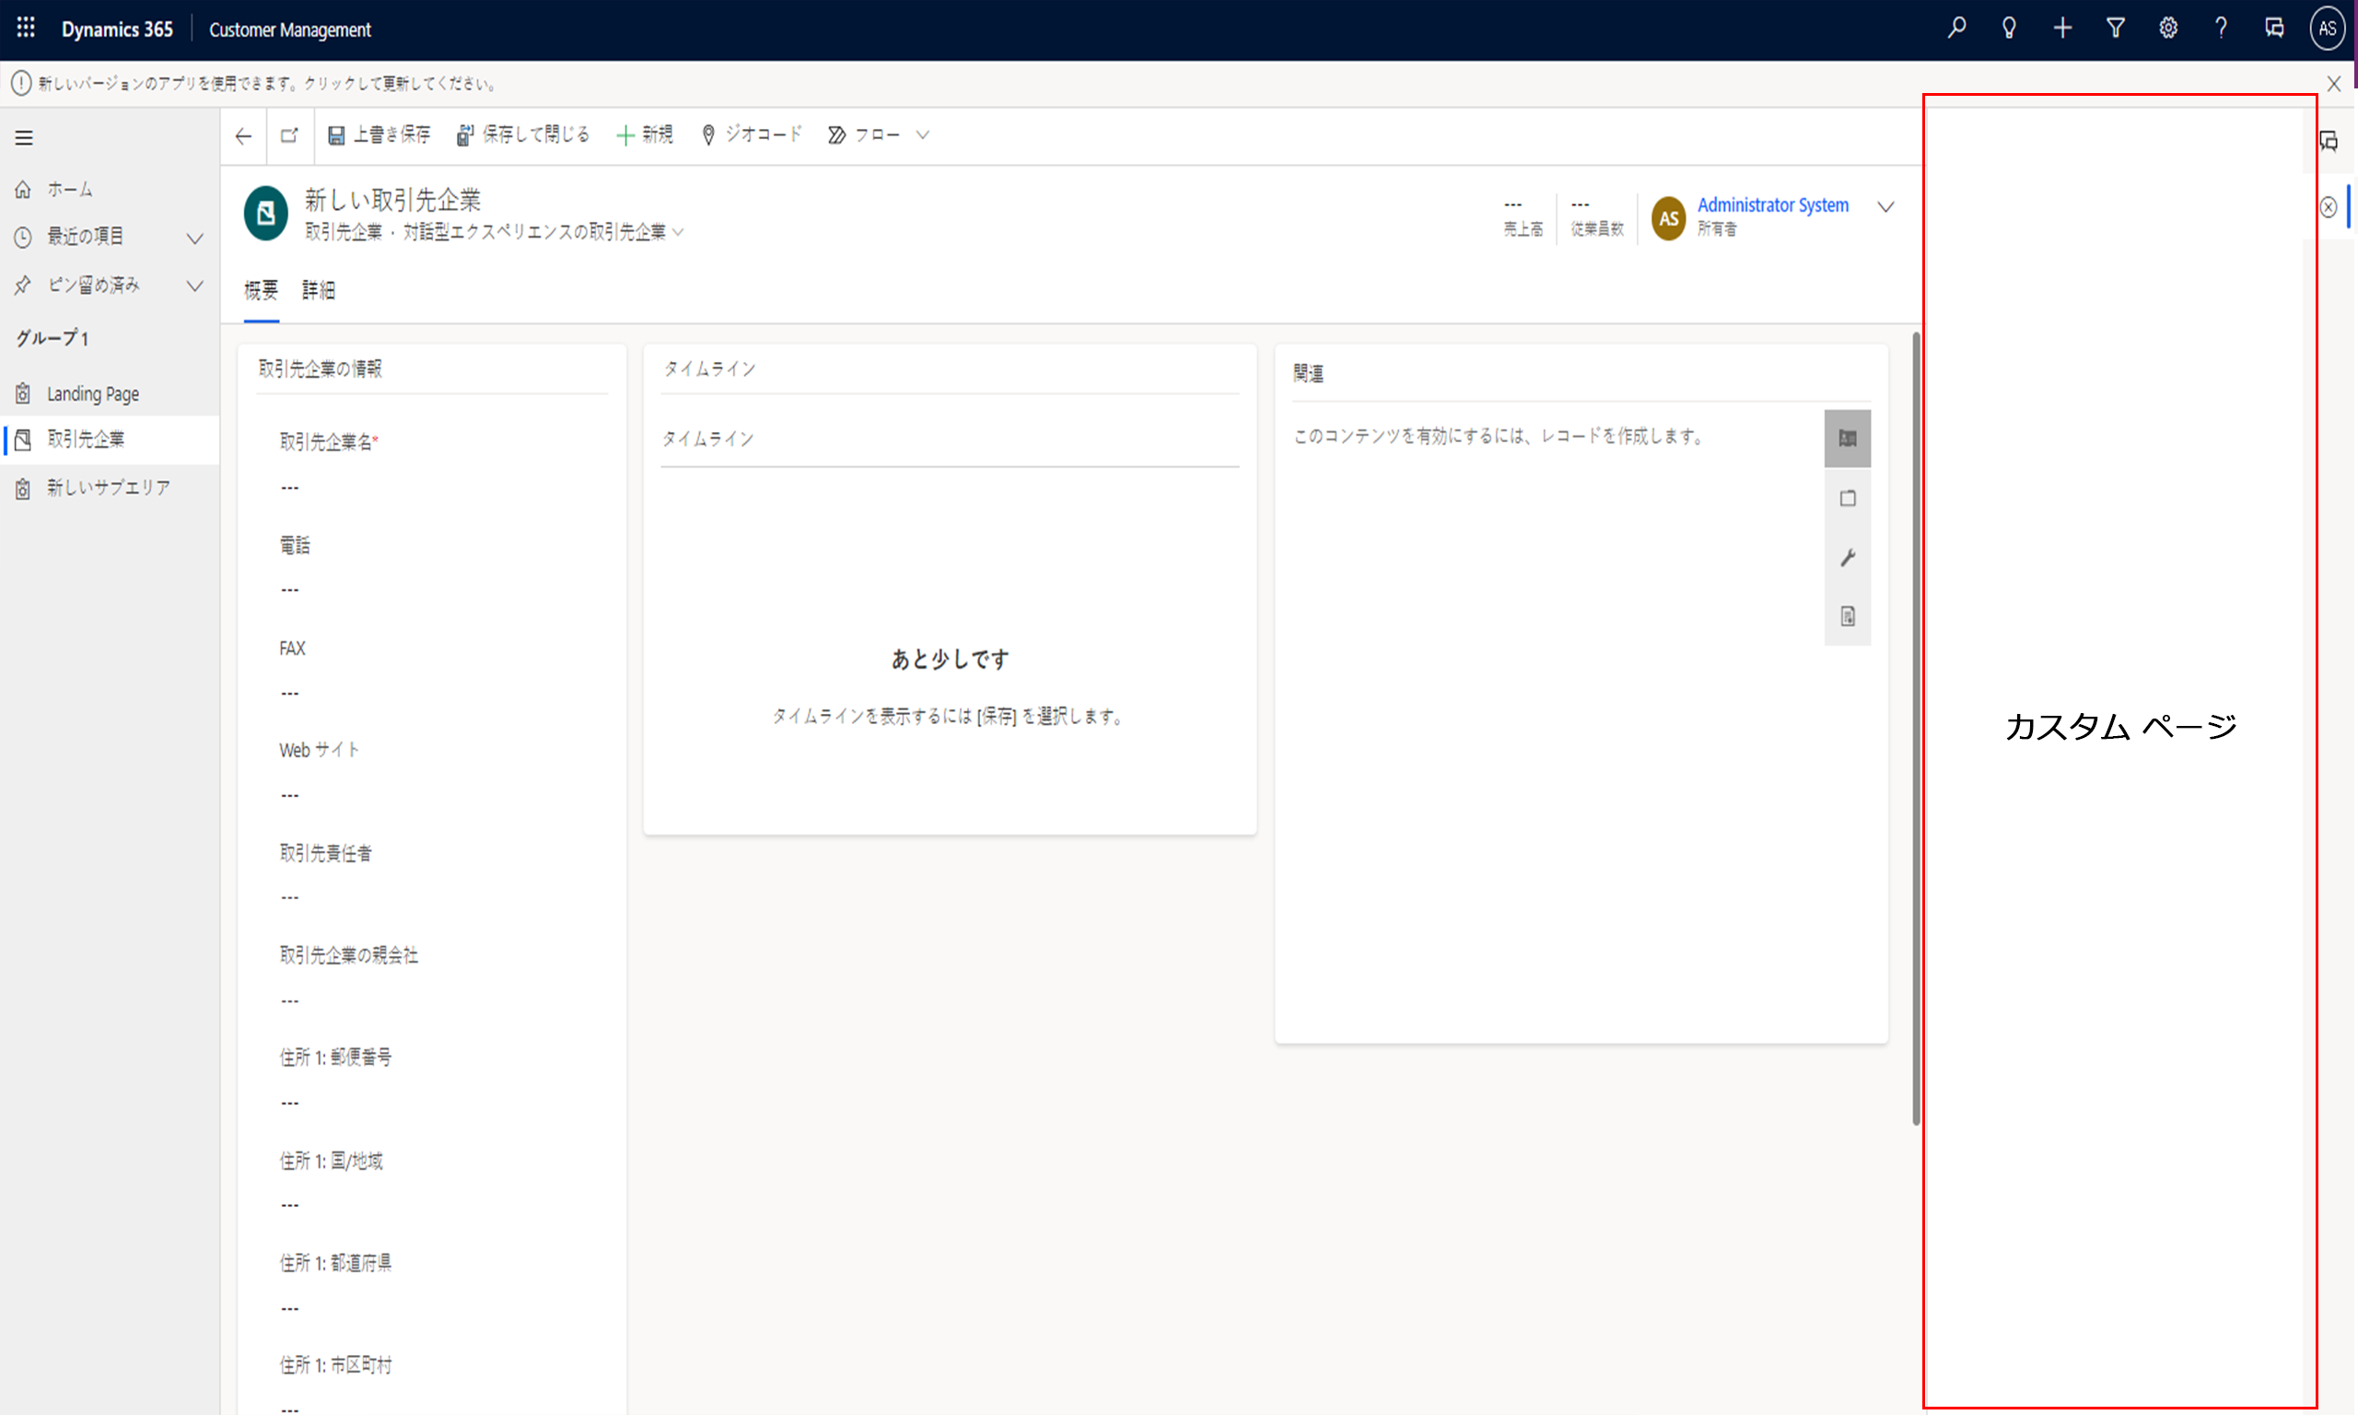Image resolution: width=2358 pixels, height=1415 pixels.
Task: Expand the chevron next to フロー
Action: tap(923, 135)
